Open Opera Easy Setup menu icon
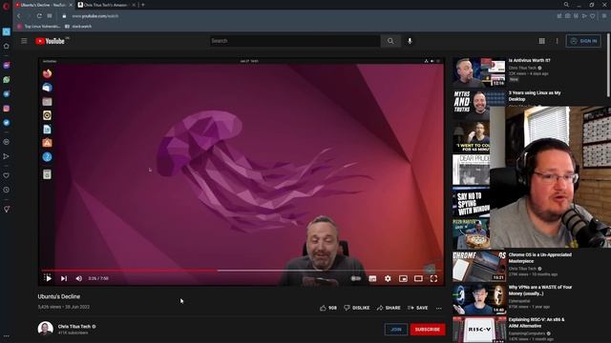The height and width of the screenshot is (343, 611). point(604,16)
